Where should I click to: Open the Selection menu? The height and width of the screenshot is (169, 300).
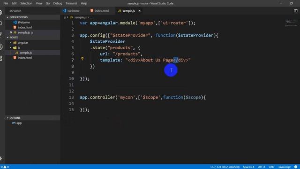point(26,3)
